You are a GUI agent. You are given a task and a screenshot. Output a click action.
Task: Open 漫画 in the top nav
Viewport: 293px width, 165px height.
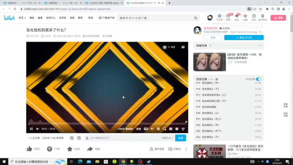72,18
